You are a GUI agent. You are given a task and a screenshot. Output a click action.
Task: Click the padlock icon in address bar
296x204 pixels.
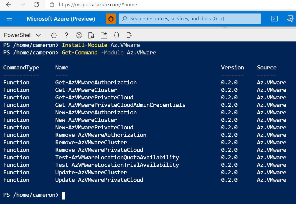tap(52, 4)
